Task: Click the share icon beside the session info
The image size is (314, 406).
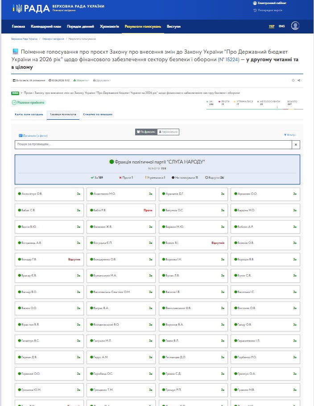Action: [299, 80]
